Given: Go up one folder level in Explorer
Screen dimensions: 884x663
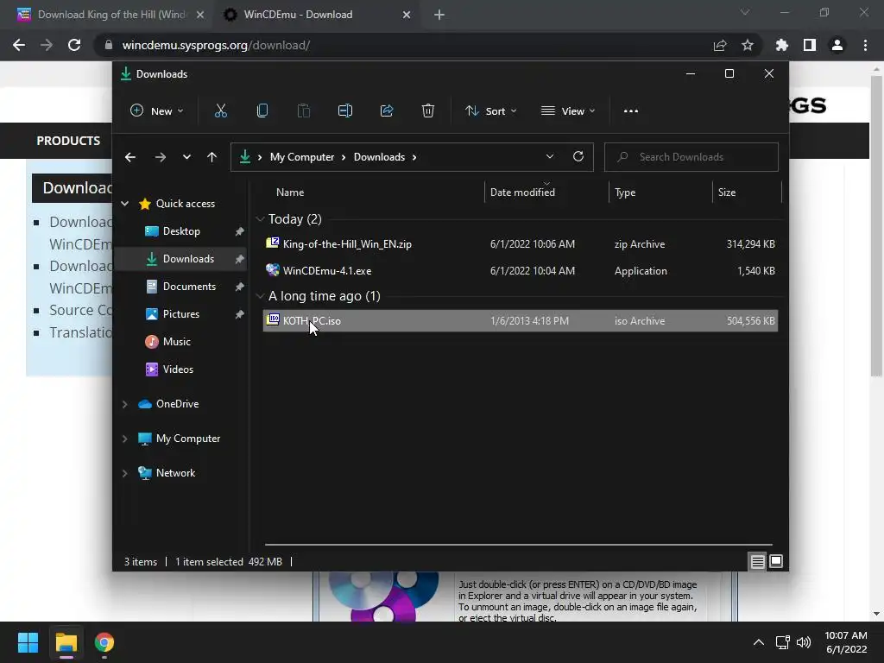Looking at the screenshot, I should click(x=212, y=157).
